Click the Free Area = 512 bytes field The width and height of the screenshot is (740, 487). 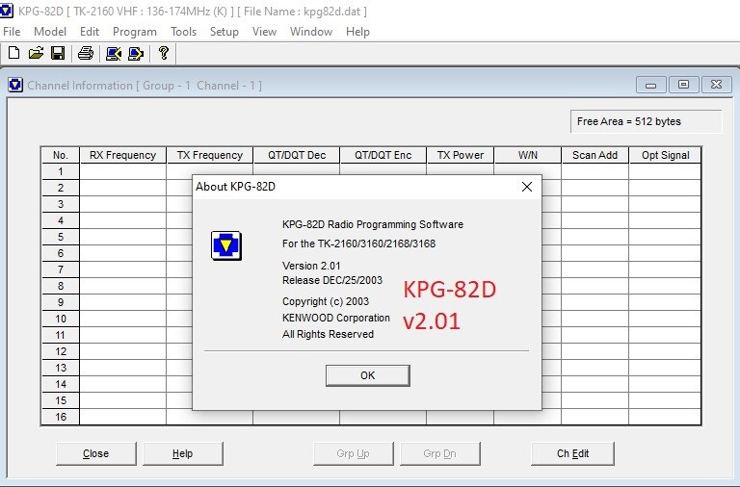click(x=646, y=121)
